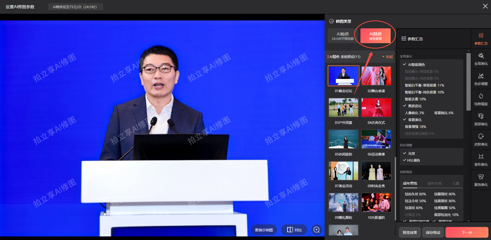Viewport: 491px width, 240px height.
Task: Select the 02舞台表演 preset thumbnail
Action: point(376,76)
